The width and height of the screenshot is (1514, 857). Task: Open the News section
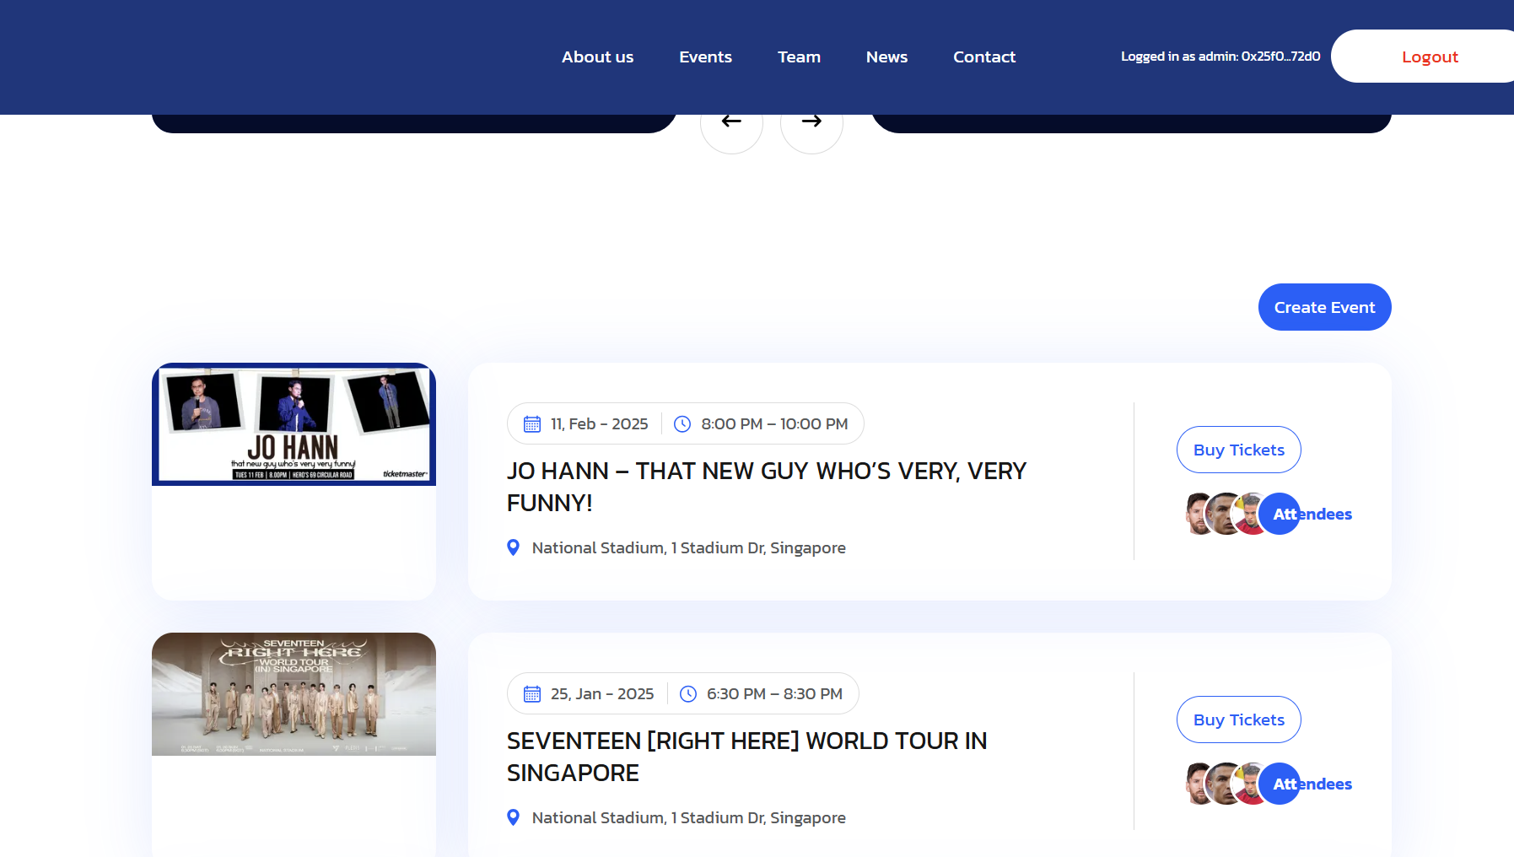pyautogui.click(x=886, y=57)
